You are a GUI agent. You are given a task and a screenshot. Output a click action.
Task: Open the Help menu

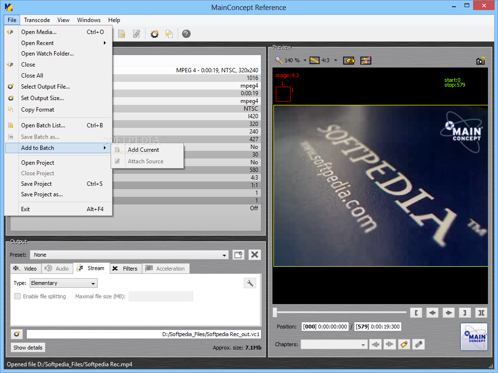click(x=114, y=20)
